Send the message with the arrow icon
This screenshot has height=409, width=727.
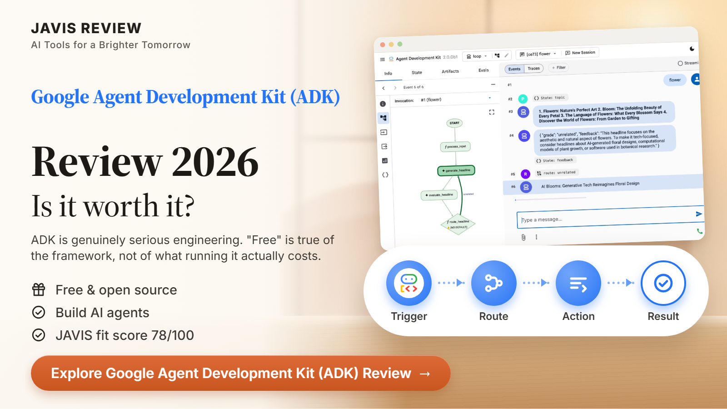(699, 214)
